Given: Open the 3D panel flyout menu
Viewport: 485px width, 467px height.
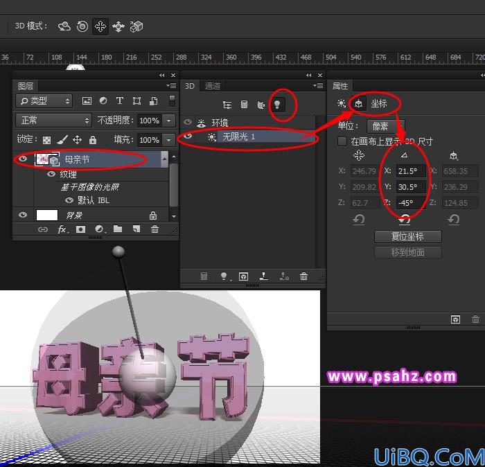Looking at the screenshot, I should (x=318, y=86).
